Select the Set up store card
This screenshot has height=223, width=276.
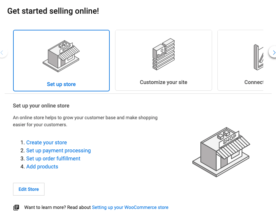(x=61, y=61)
